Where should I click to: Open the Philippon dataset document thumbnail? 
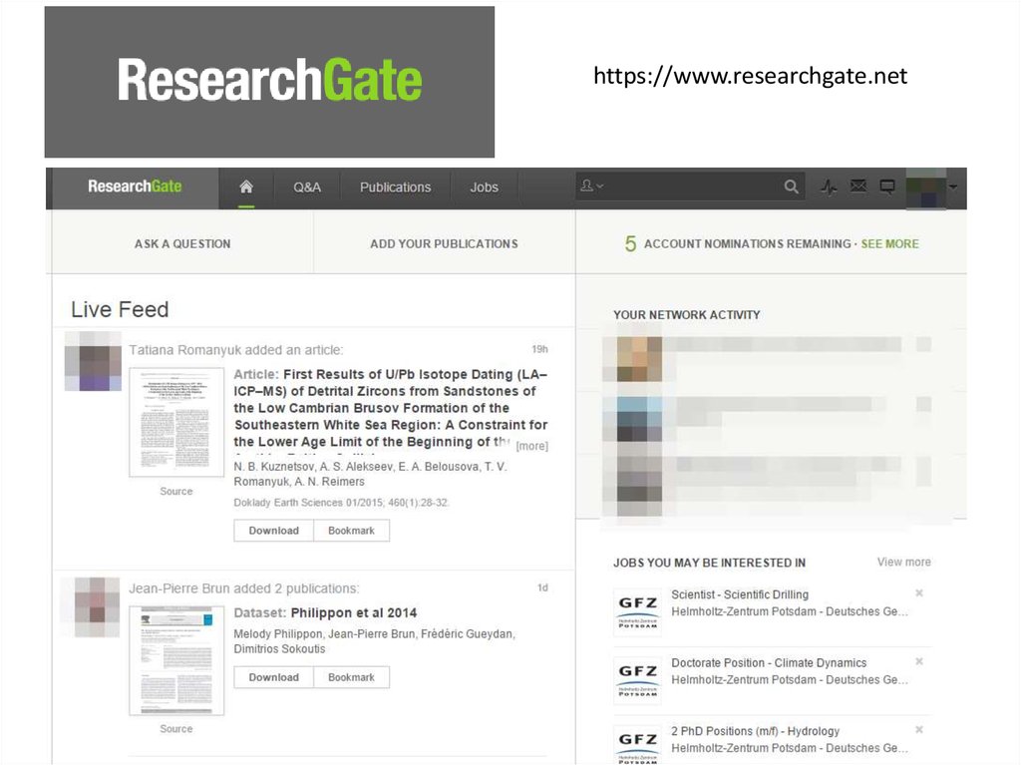coord(176,660)
